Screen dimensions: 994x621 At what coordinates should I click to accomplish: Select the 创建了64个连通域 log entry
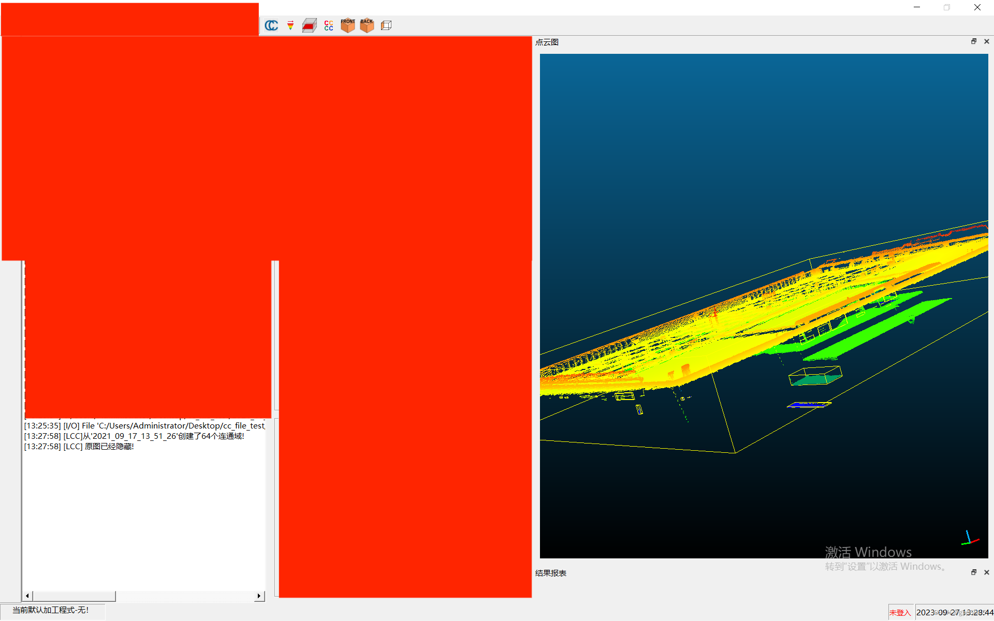134,436
